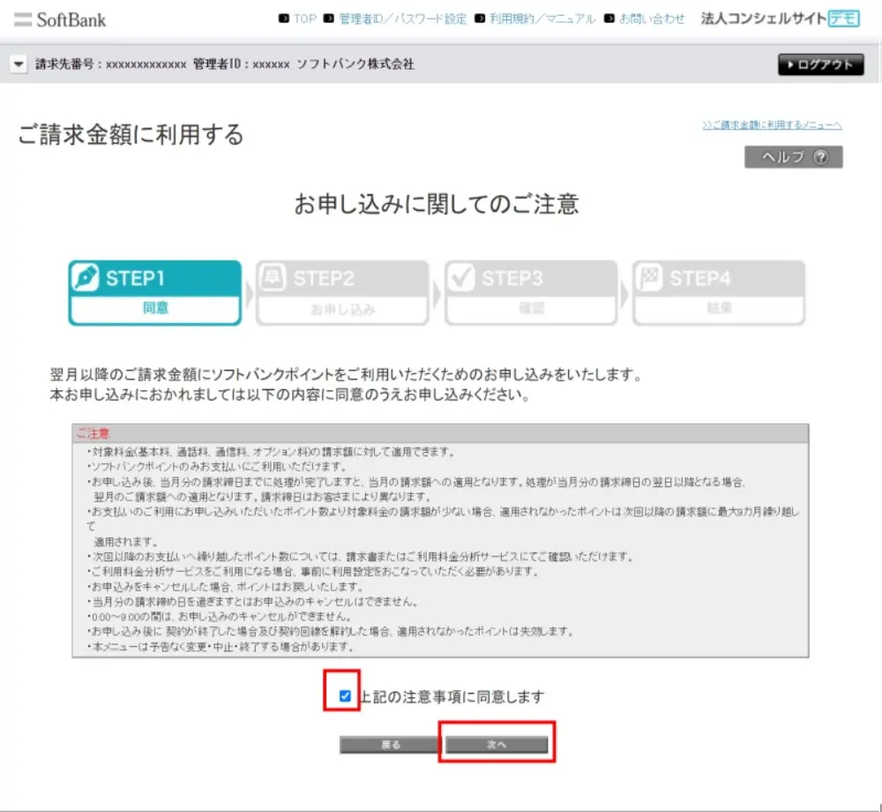Expand the account dropdown arrow beside 請求先番号
The image size is (882, 812).
coord(19,64)
